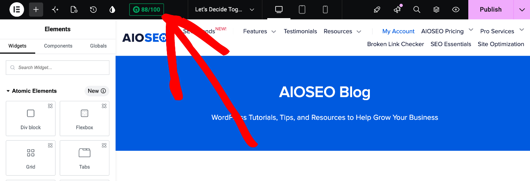Open the AI sparkle tool
The height and width of the screenshot is (181, 530).
(x=55, y=9)
